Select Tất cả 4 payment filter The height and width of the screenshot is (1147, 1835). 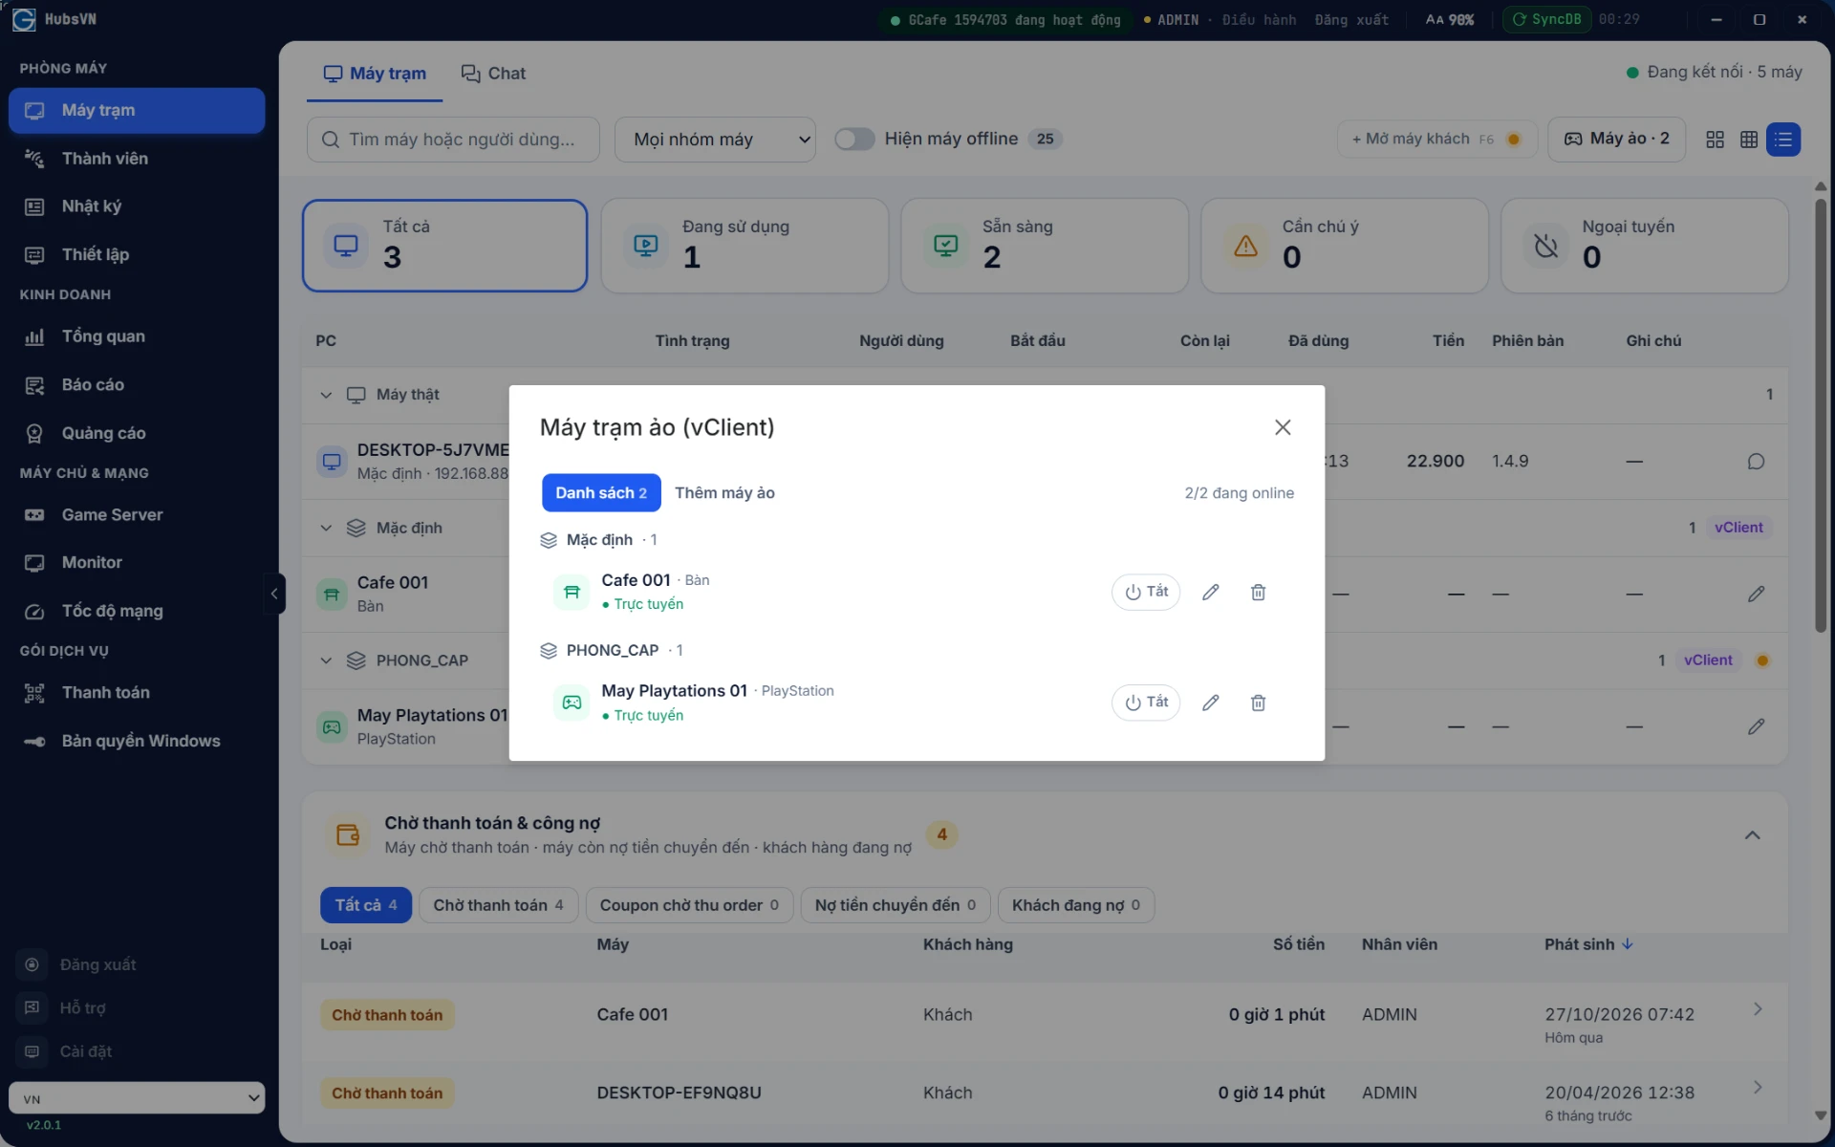pyautogui.click(x=366, y=905)
